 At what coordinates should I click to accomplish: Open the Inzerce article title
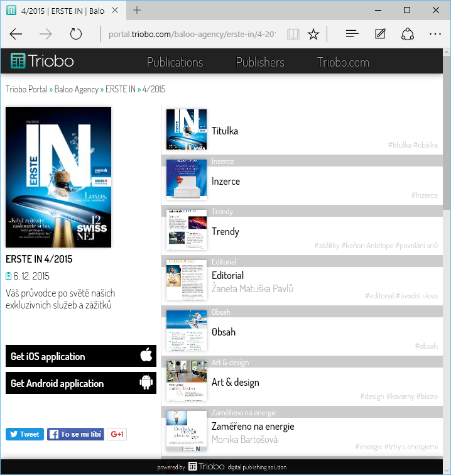[225, 181]
